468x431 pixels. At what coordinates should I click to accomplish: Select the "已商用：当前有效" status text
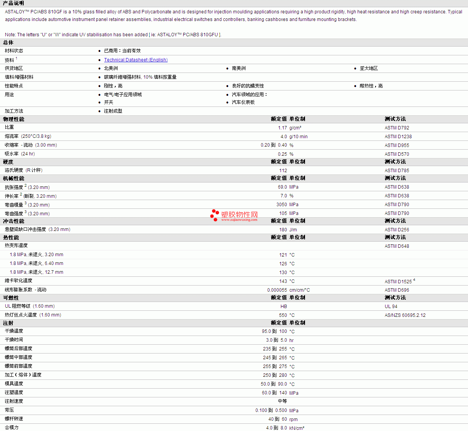click(122, 51)
